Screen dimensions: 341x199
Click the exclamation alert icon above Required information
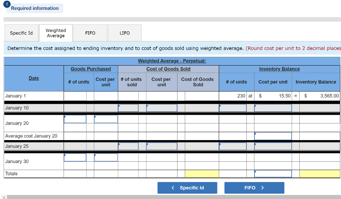coord(7,4)
